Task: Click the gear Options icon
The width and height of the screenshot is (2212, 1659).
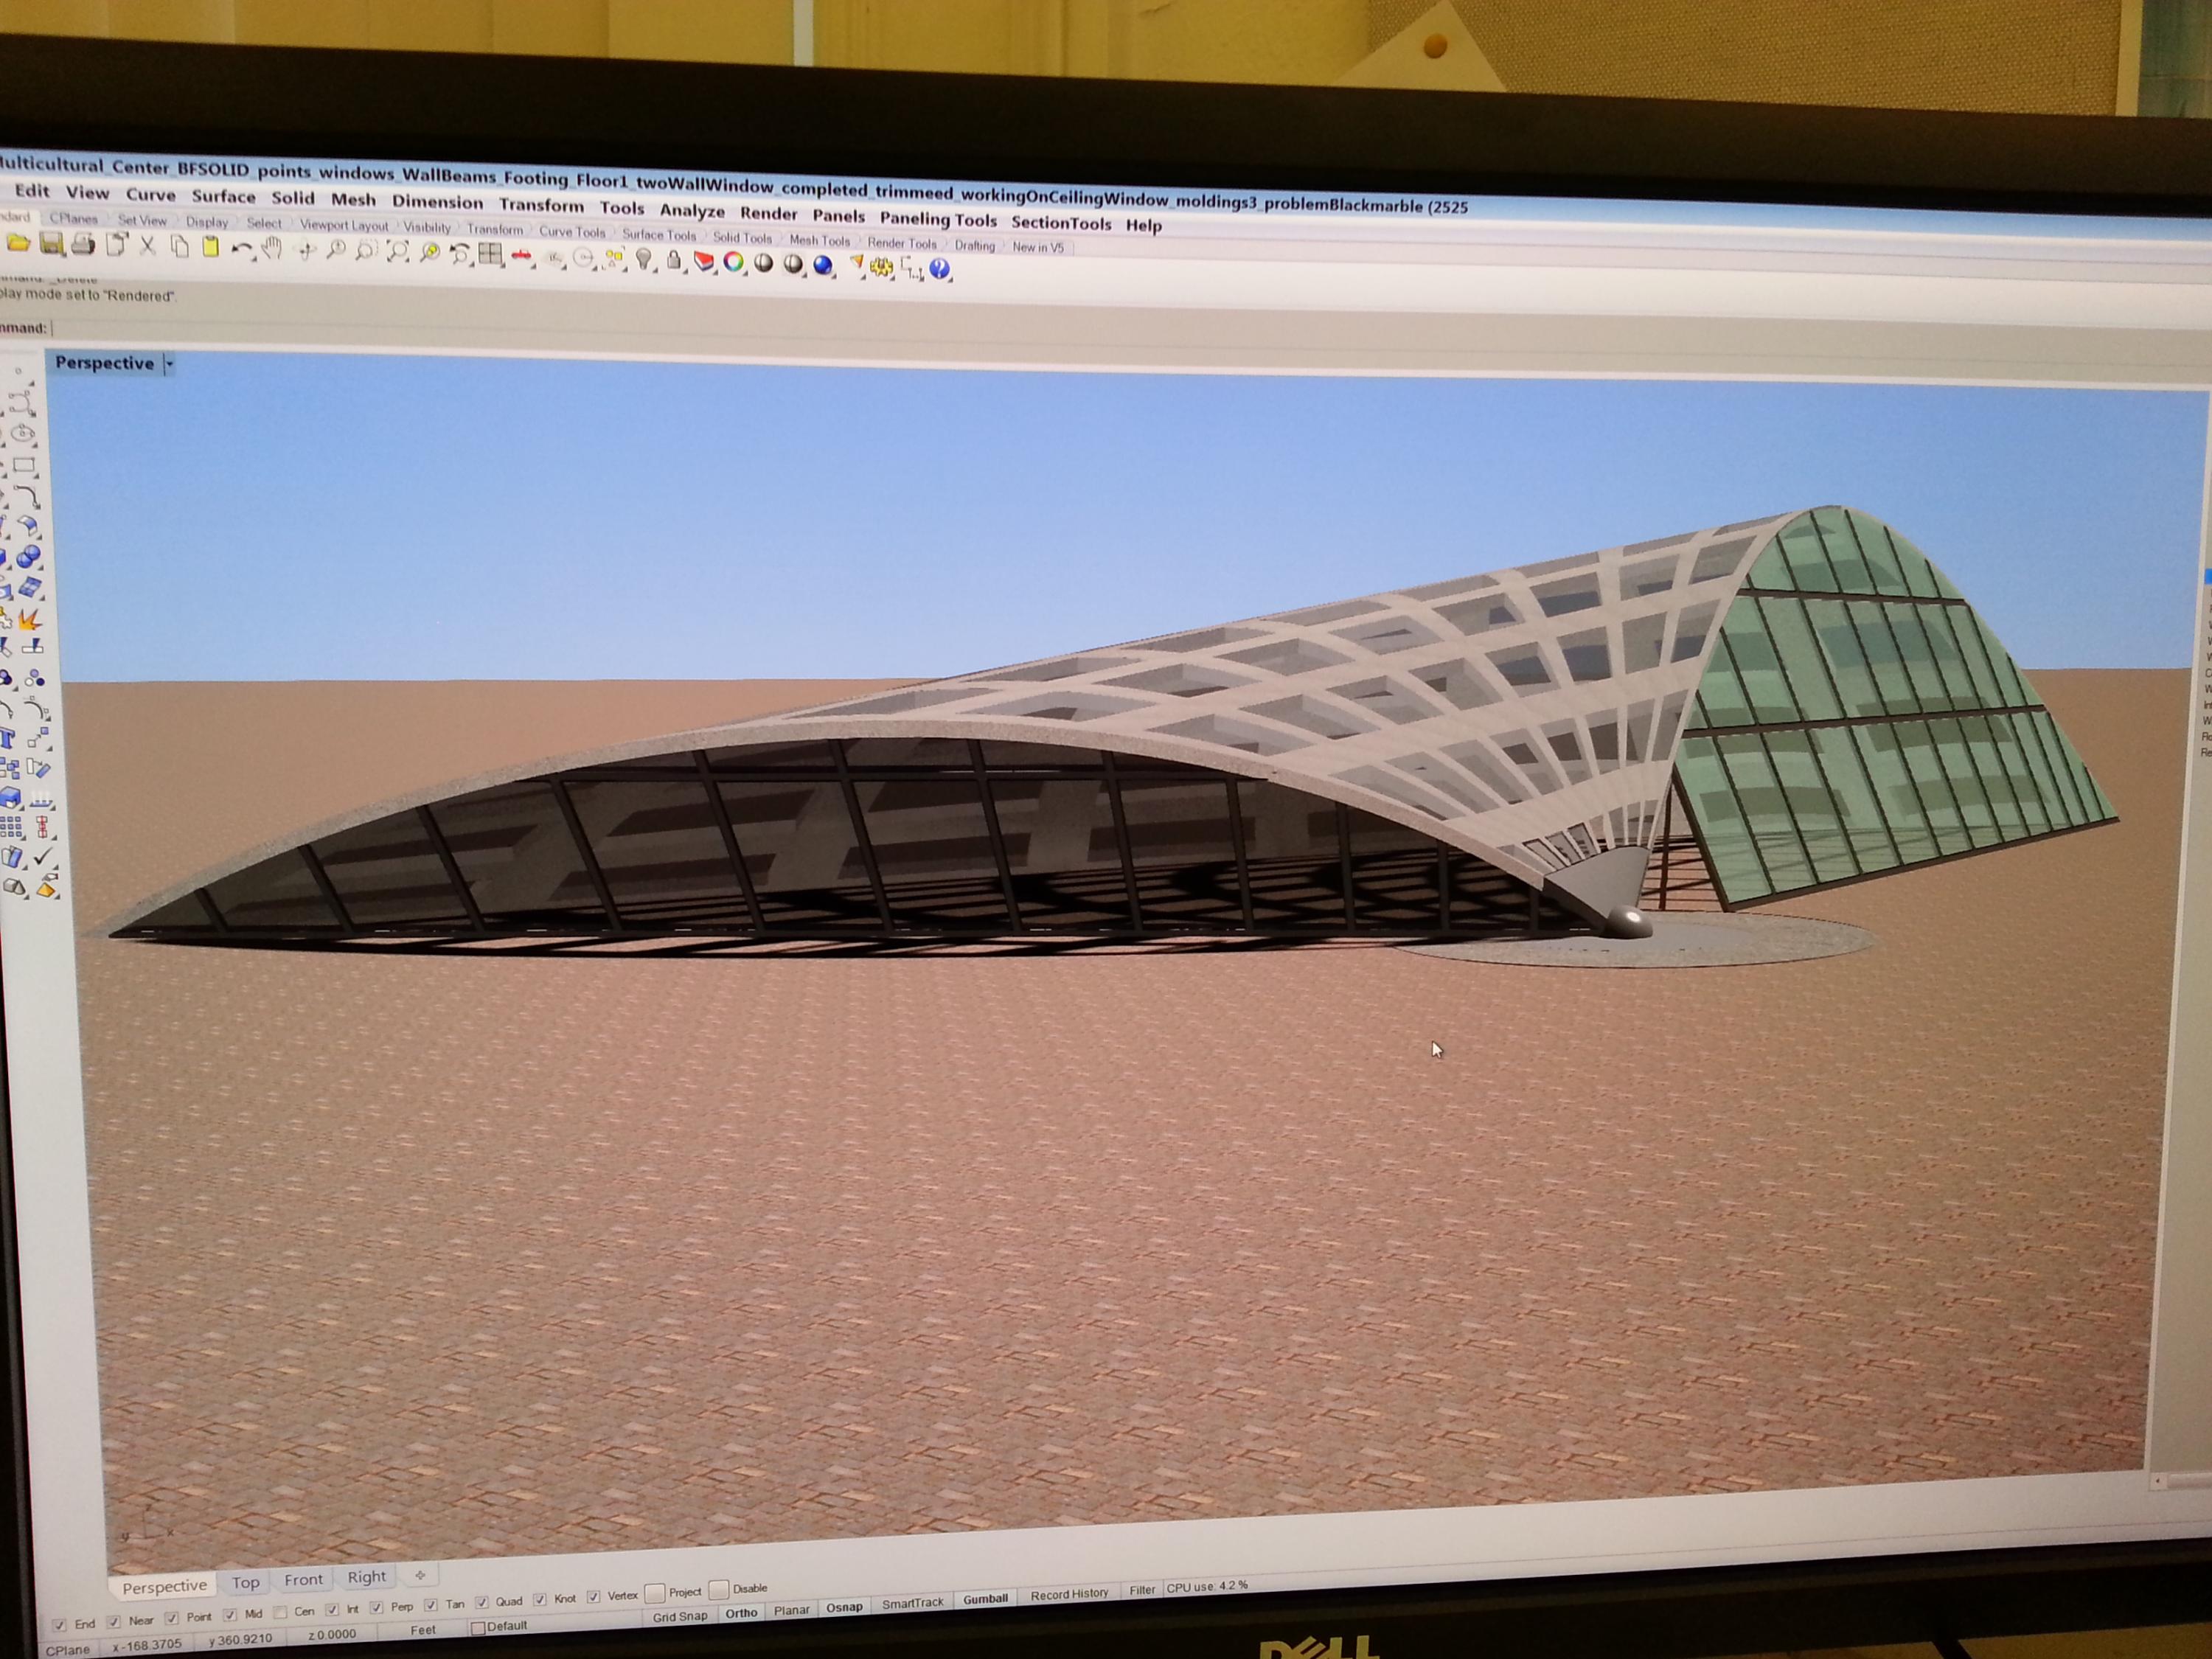Action: [x=882, y=267]
